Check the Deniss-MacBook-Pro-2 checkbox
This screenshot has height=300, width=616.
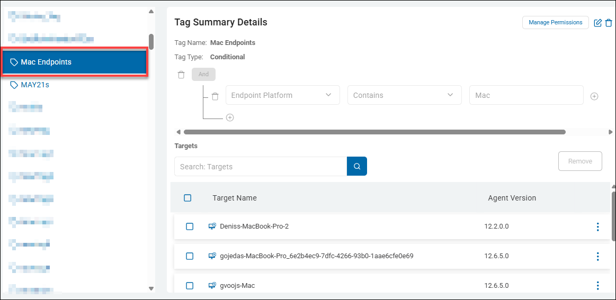190,226
